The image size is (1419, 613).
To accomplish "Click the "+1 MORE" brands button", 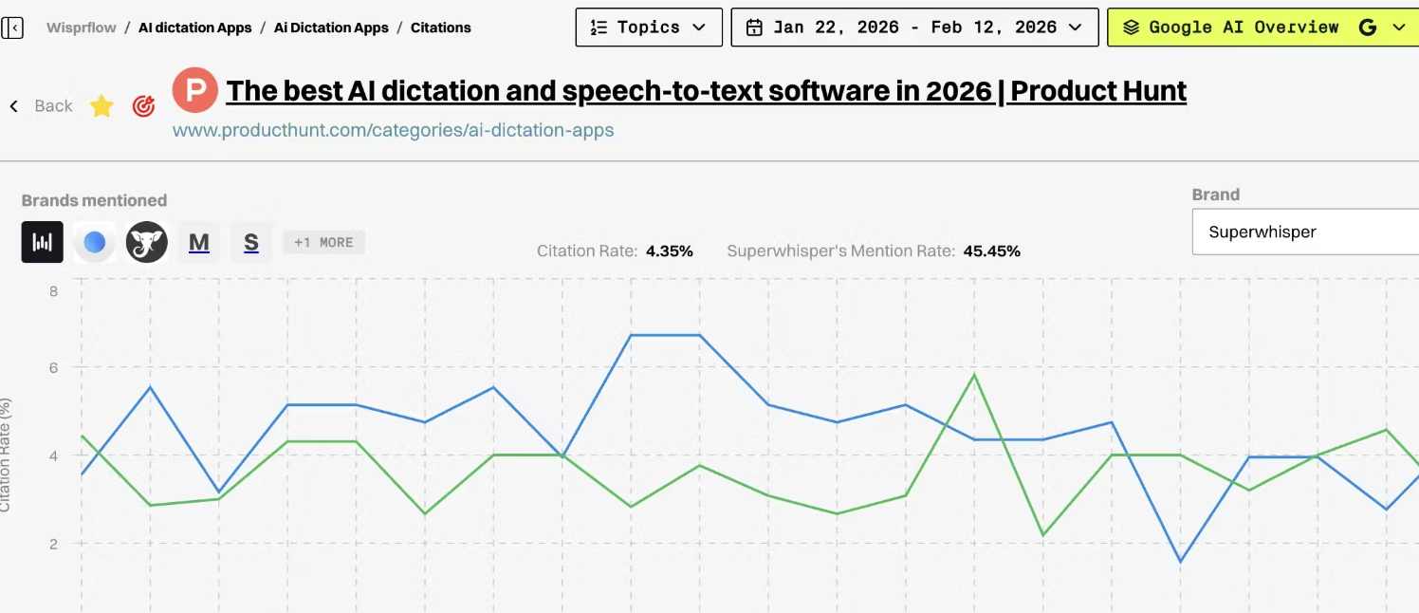I will 323,242.
